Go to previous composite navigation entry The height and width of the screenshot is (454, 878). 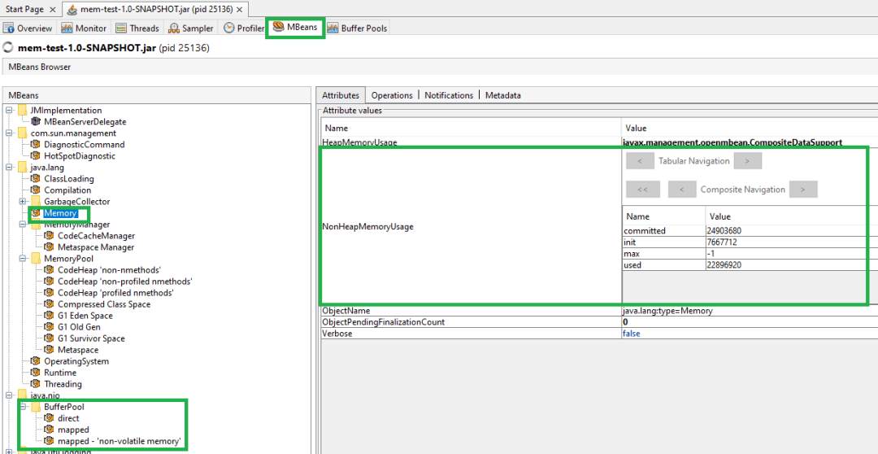point(682,190)
